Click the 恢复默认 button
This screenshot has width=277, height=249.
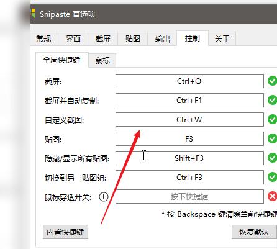pyautogui.click(x=254, y=232)
